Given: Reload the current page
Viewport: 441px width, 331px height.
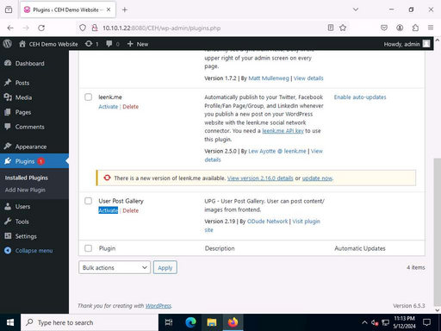Looking at the screenshot, I should [x=41, y=28].
